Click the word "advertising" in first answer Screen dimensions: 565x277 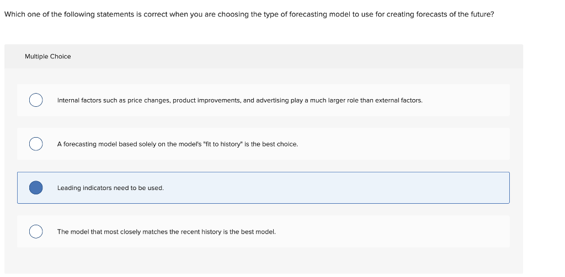coord(272,101)
